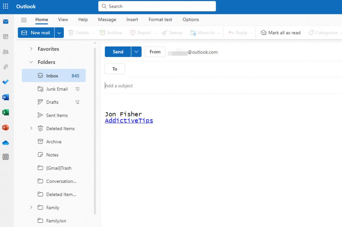Collapse the Folders section chevron

point(30,62)
